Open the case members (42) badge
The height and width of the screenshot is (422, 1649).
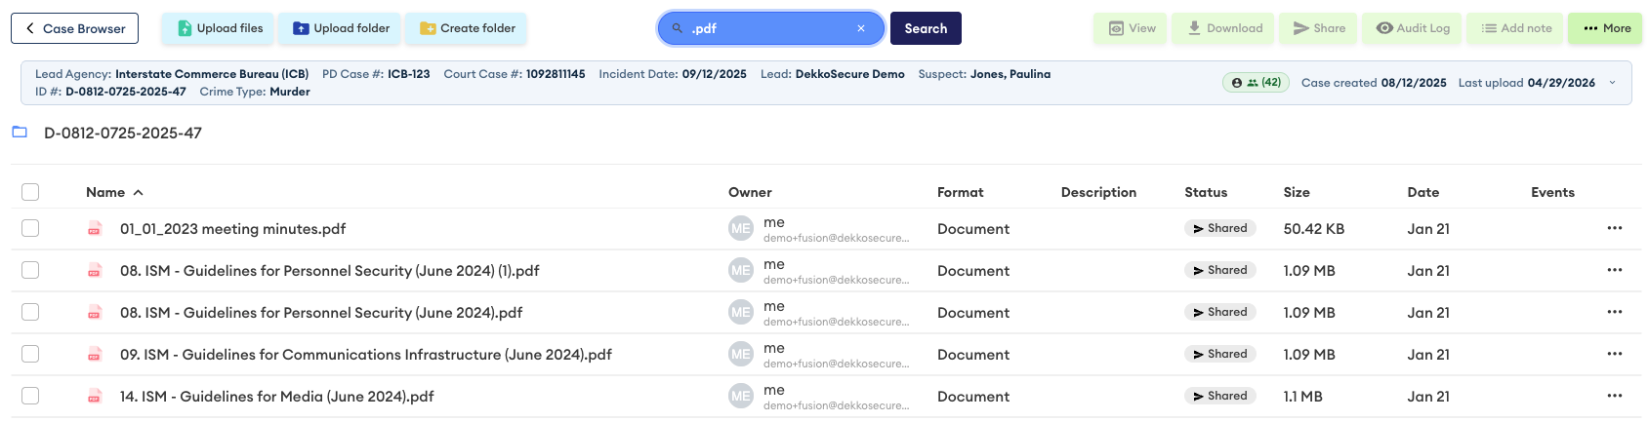1256,83
